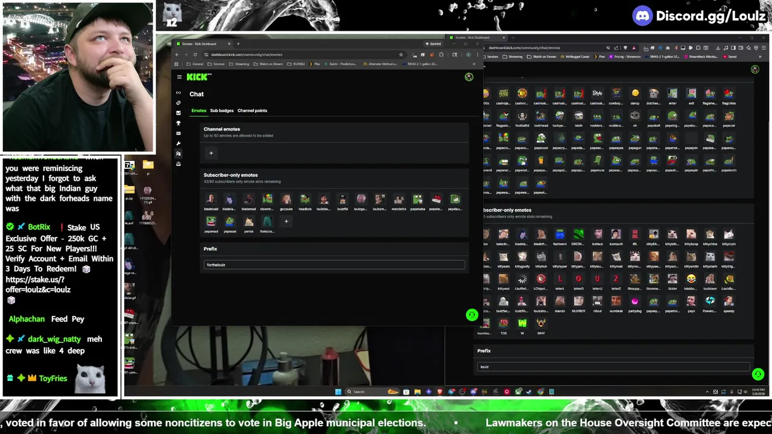Viewport: 772px width, 434px height.
Task: Open the Kick hamburger menu
Action: [x=179, y=77]
